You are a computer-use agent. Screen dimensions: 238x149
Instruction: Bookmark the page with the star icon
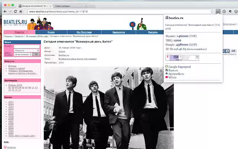tap(212, 12)
